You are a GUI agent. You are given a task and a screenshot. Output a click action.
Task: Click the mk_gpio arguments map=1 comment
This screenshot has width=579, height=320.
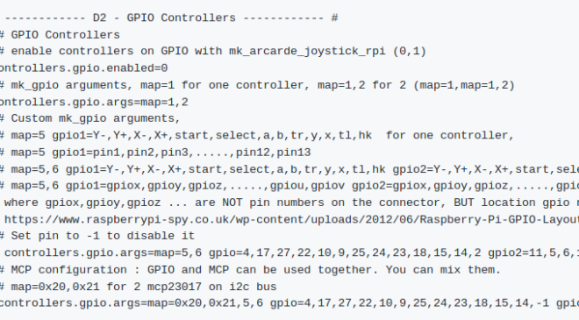tap(257, 85)
